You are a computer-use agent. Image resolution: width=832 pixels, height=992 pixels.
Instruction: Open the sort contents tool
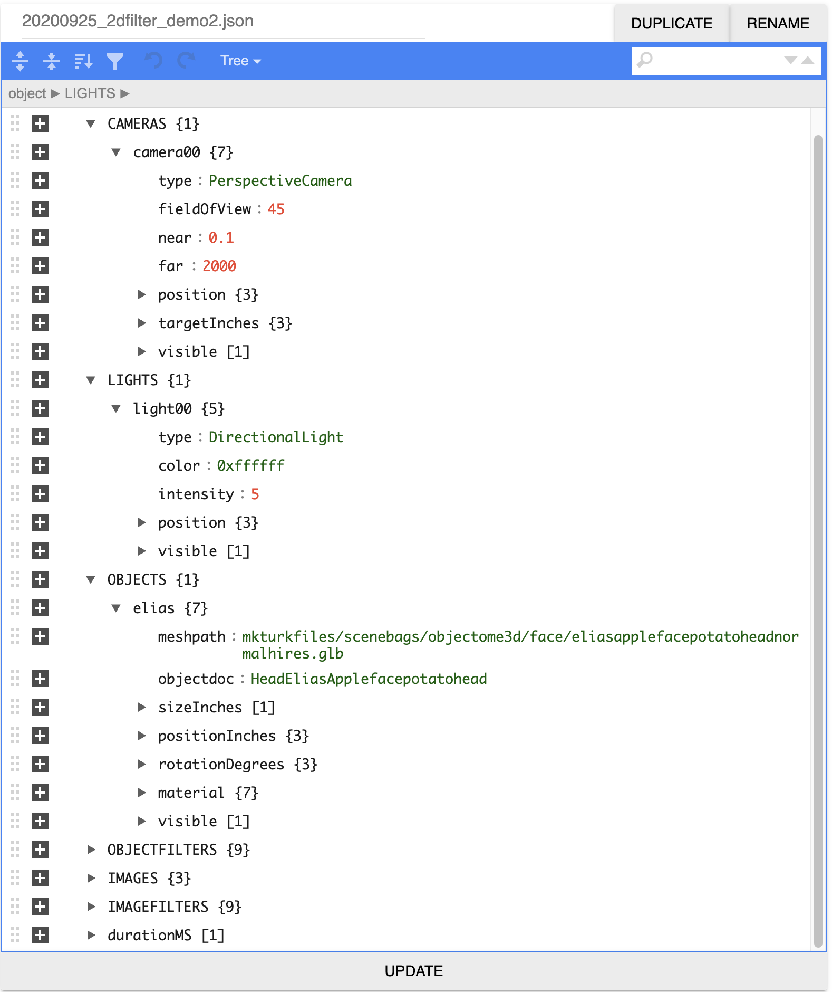tap(83, 61)
